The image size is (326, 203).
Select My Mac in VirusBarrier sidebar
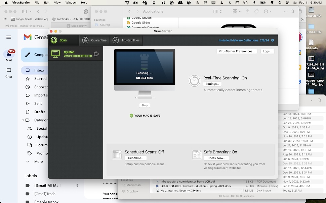click(76, 54)
